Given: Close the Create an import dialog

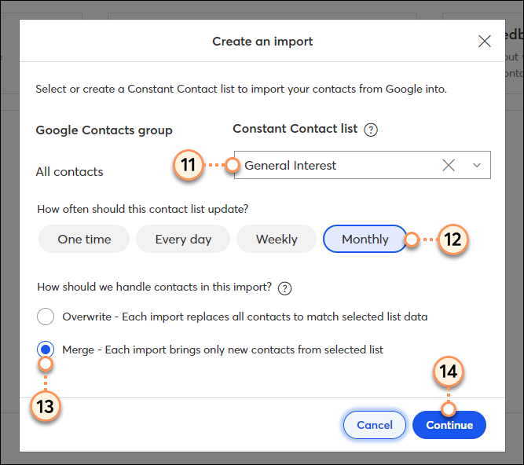Looking at the screenshot, I should 484,42.
